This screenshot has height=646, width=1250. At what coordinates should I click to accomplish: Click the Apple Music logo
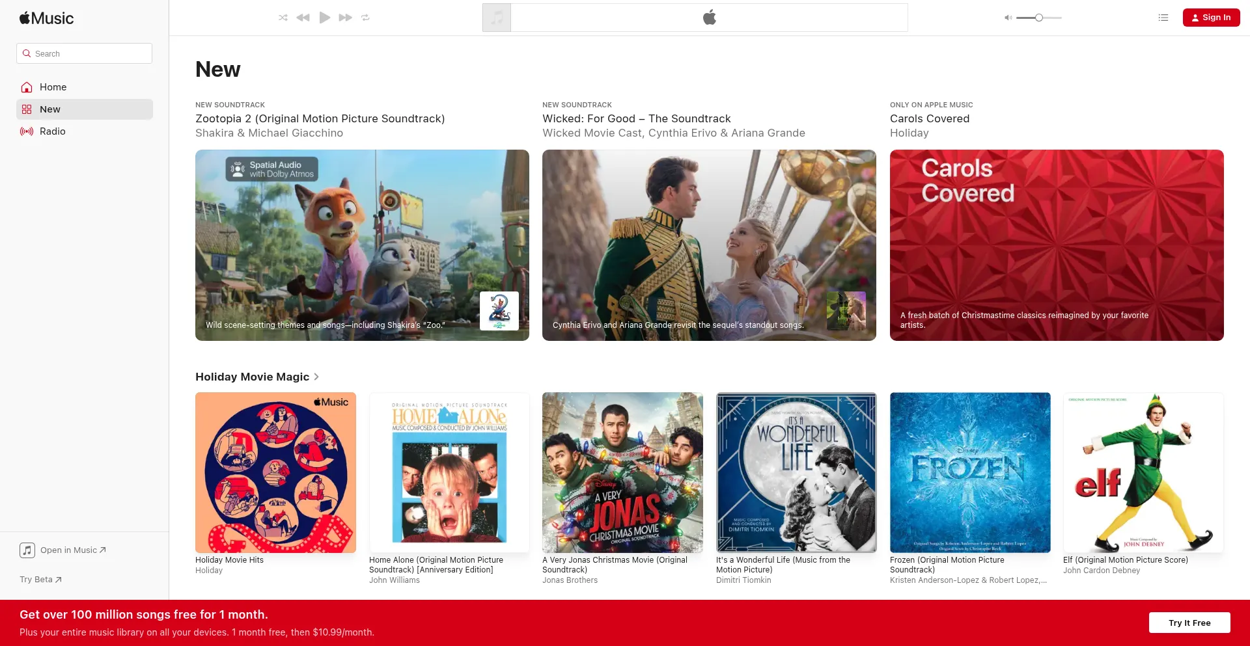point(47,18)
